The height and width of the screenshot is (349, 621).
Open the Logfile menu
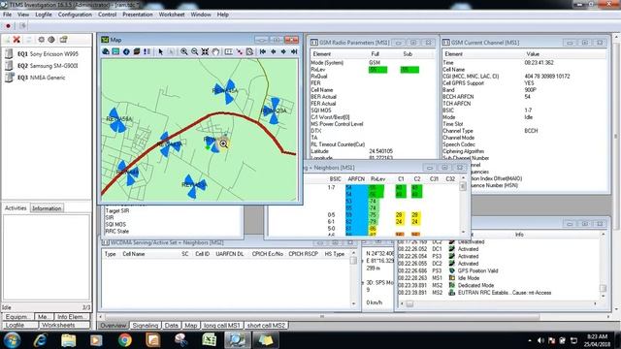coord(44,15)
